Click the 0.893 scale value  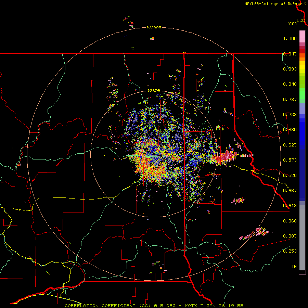pyautogui.click(x=290, y=69)
